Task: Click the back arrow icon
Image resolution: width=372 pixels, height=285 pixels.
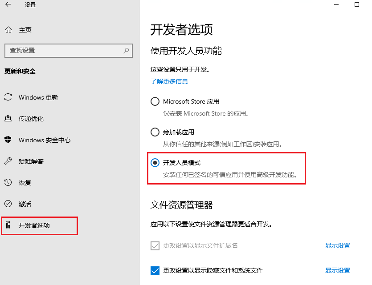Action: 8,5
